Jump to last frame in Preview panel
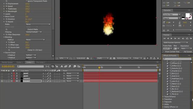Viewport: 193px width, 109px height. (179, 38)
